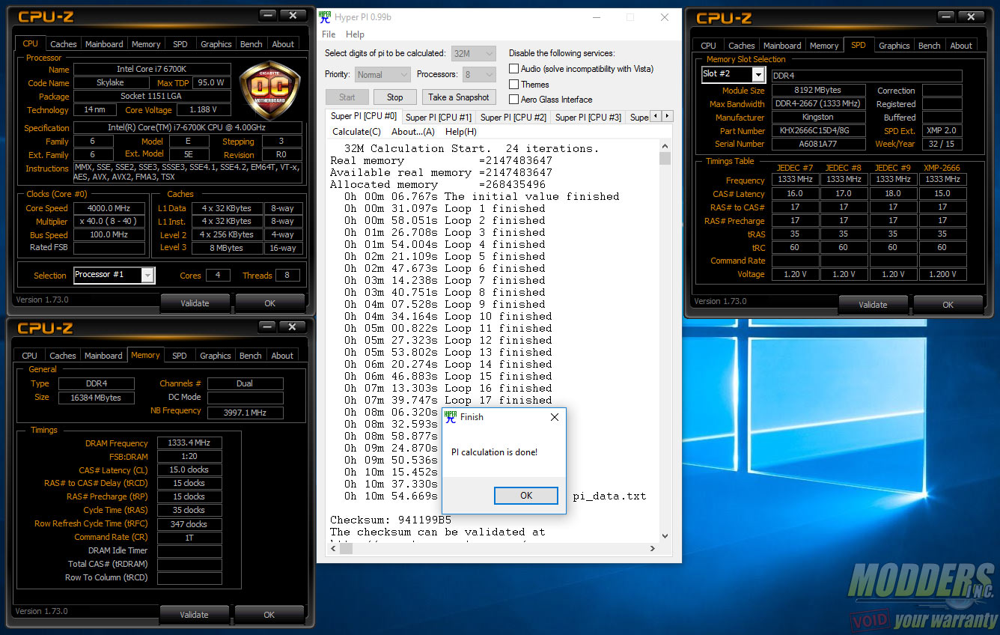Open the Calculate(C) menu
Image resolution: width=1000 pixels, height=635 pixels.
point(356,132)
